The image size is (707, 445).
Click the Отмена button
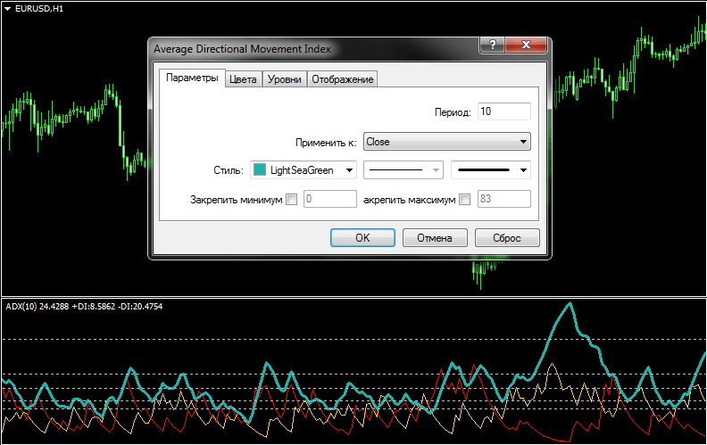[435, 238]
